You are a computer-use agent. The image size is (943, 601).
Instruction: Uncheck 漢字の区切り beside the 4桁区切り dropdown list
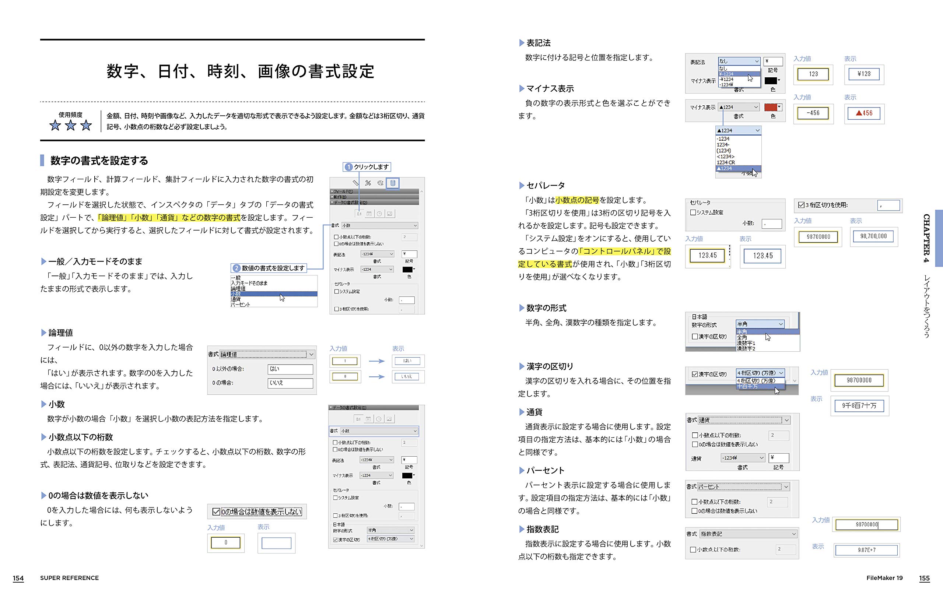(x=695, y=374)
